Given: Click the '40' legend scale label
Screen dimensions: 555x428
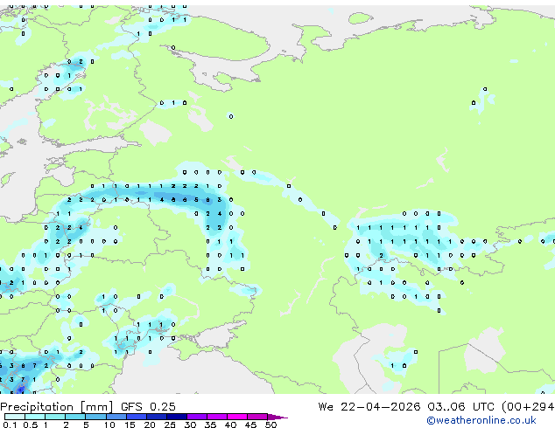Looking at the screenshot, I should [230, 425].
